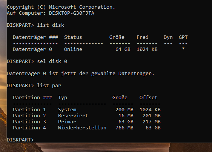212x152 pixels.
Task: Click the 'Offset' column header
Action: (149, 98)
